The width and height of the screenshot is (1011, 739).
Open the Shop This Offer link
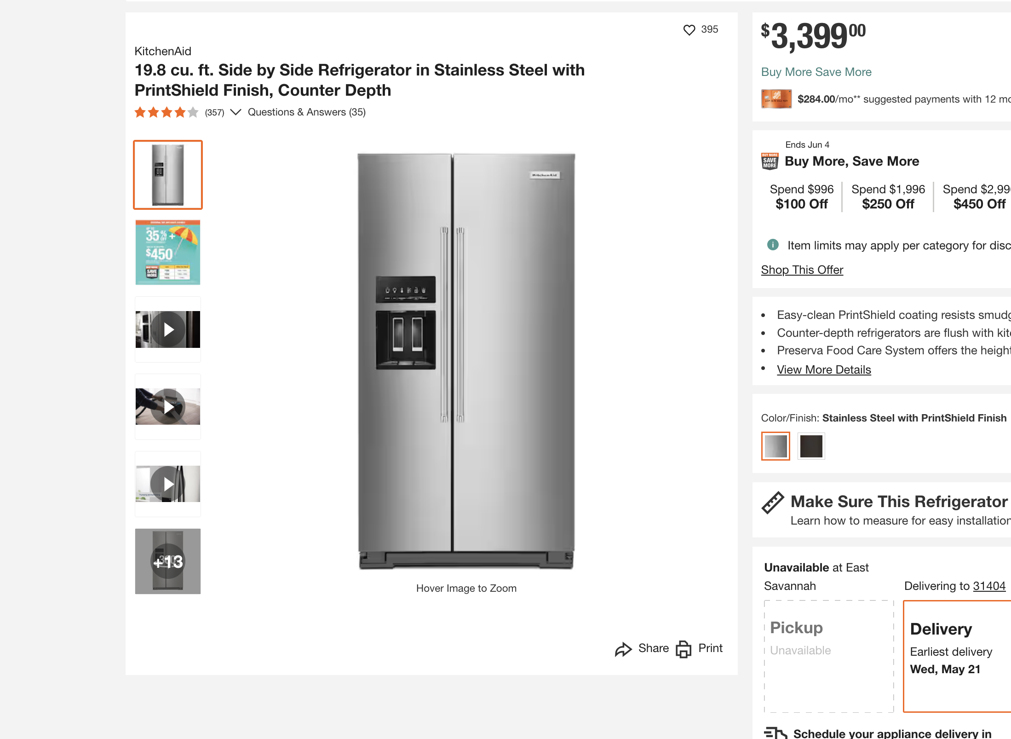pos(802,270)
